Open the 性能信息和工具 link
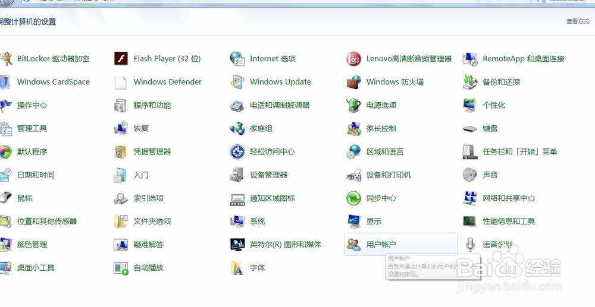The width and height of the screenshot is (595, 307). point(509,221)
